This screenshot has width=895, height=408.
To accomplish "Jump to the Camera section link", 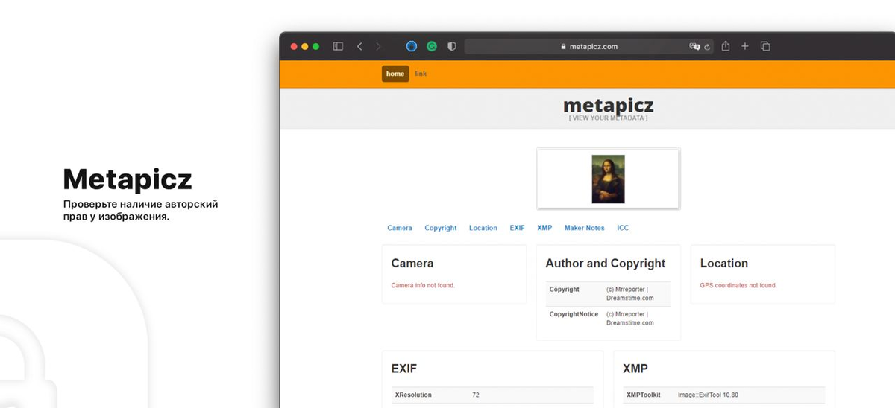I will 400,228.
